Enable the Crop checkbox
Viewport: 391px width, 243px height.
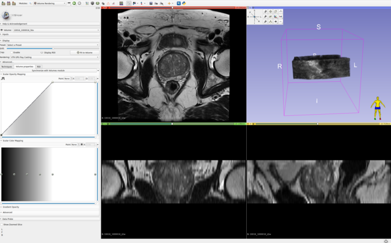coord(12,53)
